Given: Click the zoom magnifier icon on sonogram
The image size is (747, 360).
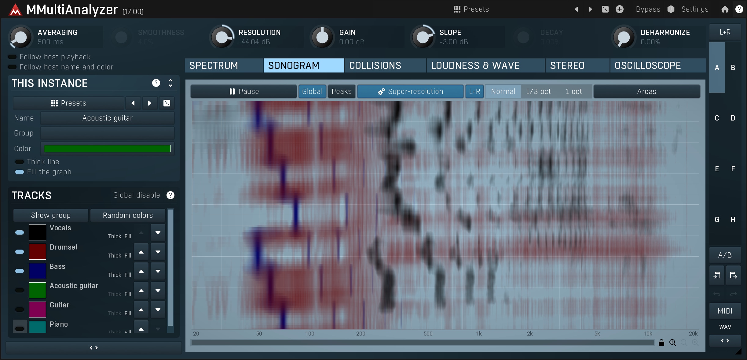Looking at the screenshot, I should click(x=673, y=343).
